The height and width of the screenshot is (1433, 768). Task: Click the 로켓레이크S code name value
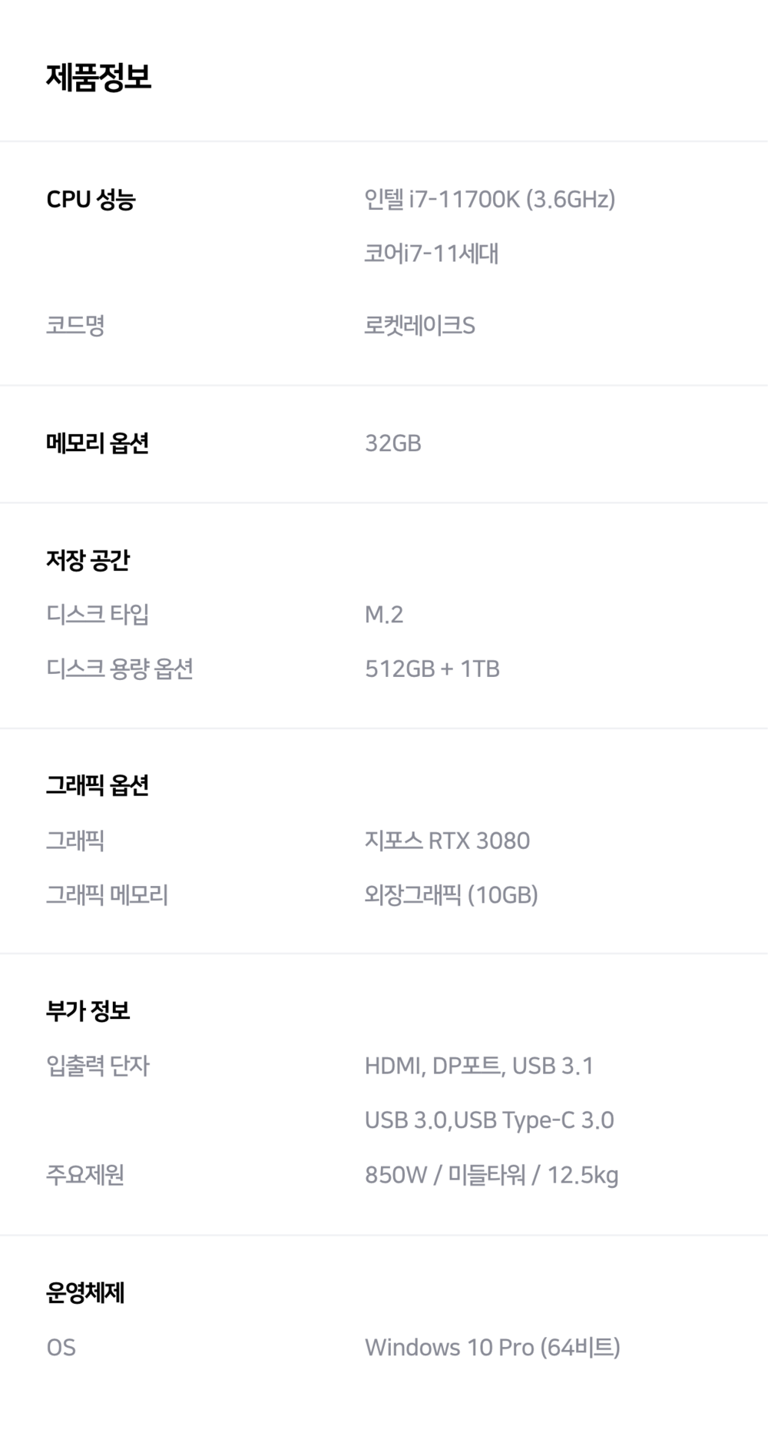click(x=419, y=326)
